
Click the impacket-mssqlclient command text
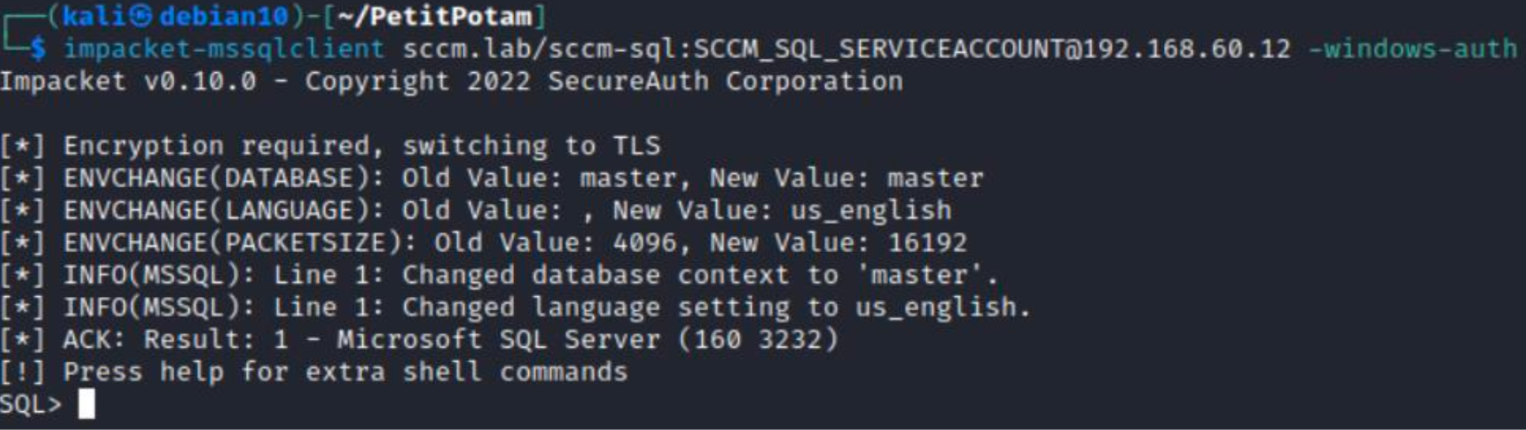point(224,49)
